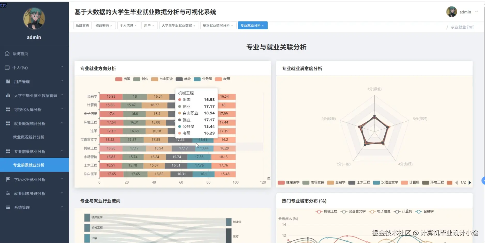This screenshot has height=243, width=485.
Task: Click the 临床医学 legend color swatch
Action: click(x=281, y=183)
